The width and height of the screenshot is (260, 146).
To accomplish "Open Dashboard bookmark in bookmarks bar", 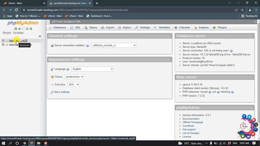I will (99, 16).
